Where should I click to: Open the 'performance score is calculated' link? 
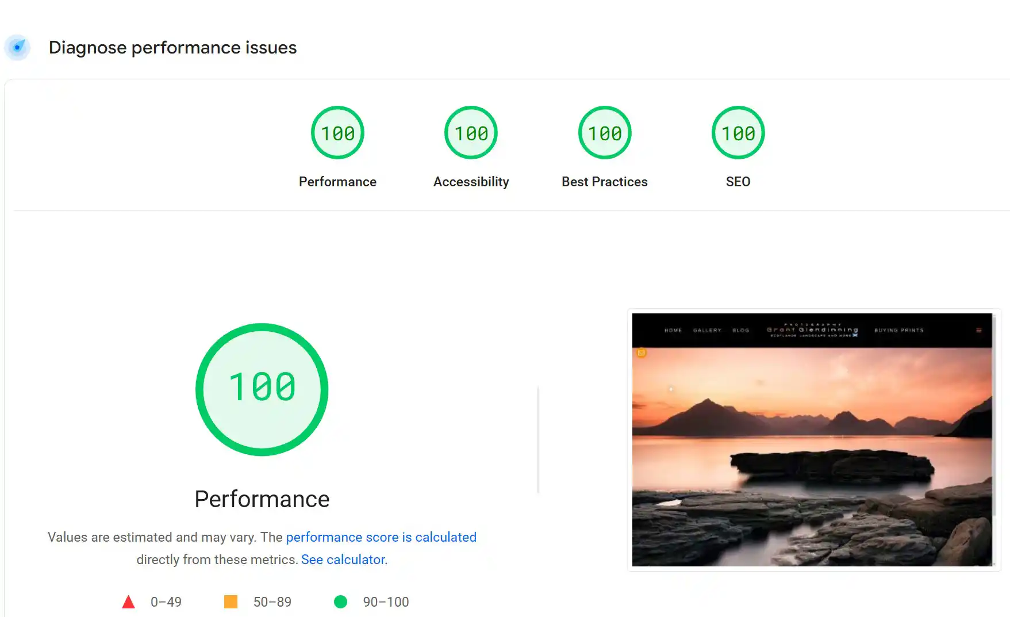(x=381, y=537)
